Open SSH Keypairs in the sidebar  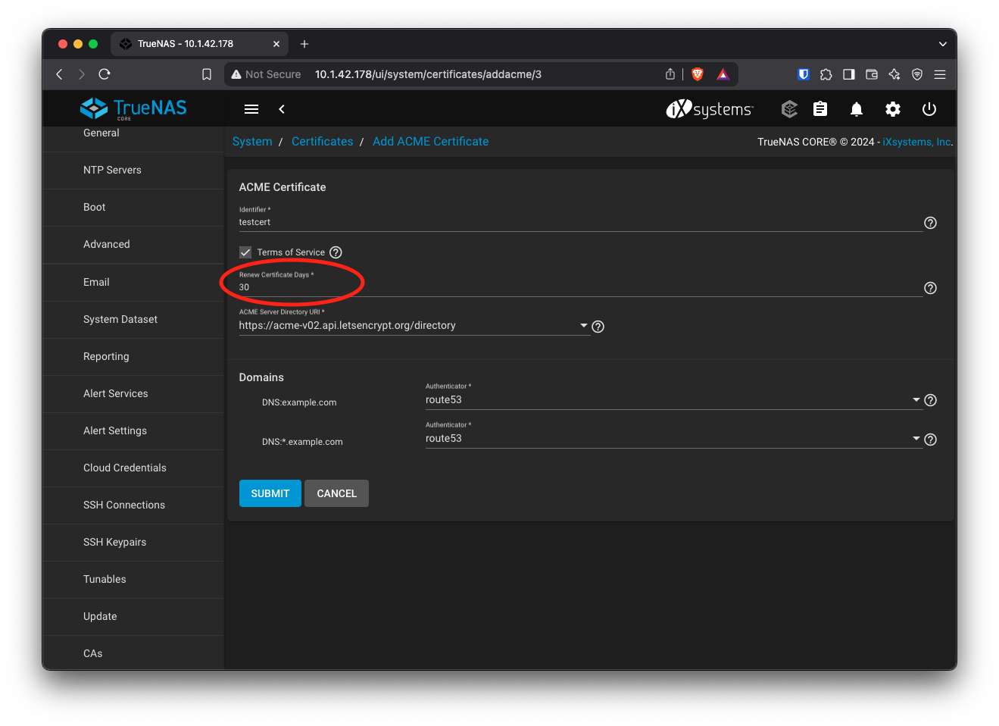click(x=133, y=543)
